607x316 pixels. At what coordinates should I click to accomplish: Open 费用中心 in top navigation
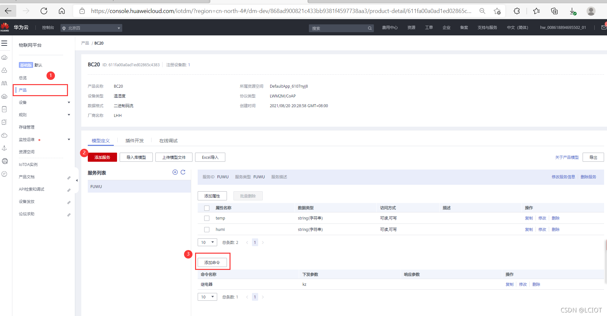(x=390, y=28)
